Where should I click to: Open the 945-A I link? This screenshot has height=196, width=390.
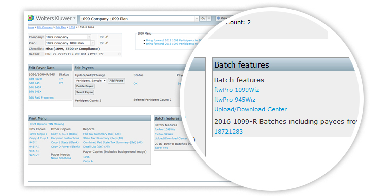tap(35, 147)
